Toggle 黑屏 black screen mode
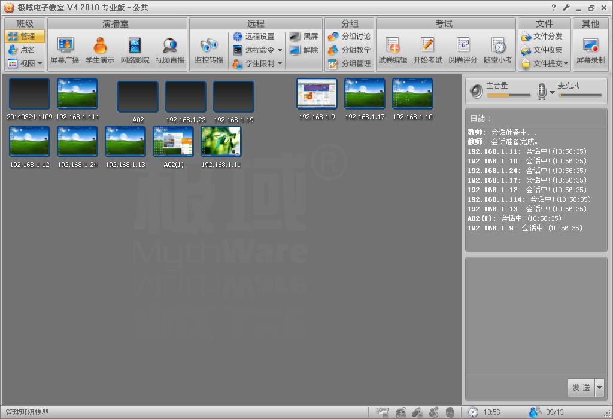Viewport: 613px width, 419px height. tap(304, 37)
